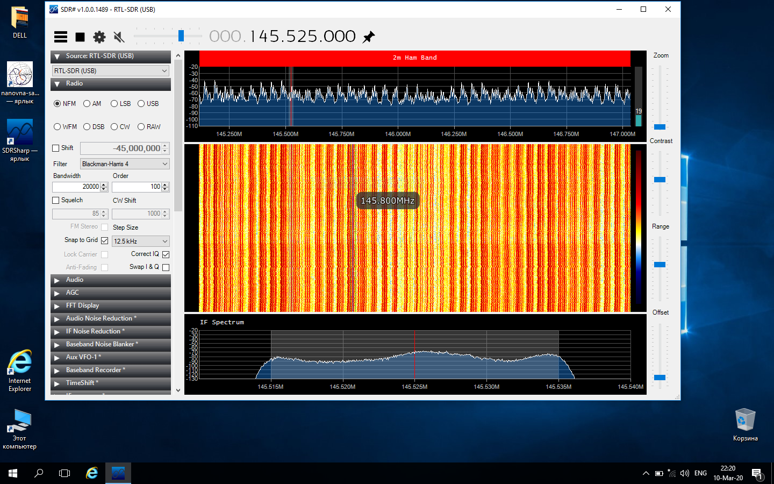774x484 pixels.
Task: Open the hamburger menu icon
Action: (61, 37)
